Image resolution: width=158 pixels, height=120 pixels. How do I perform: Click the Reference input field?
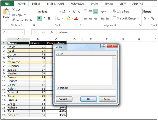pos(86,92)
